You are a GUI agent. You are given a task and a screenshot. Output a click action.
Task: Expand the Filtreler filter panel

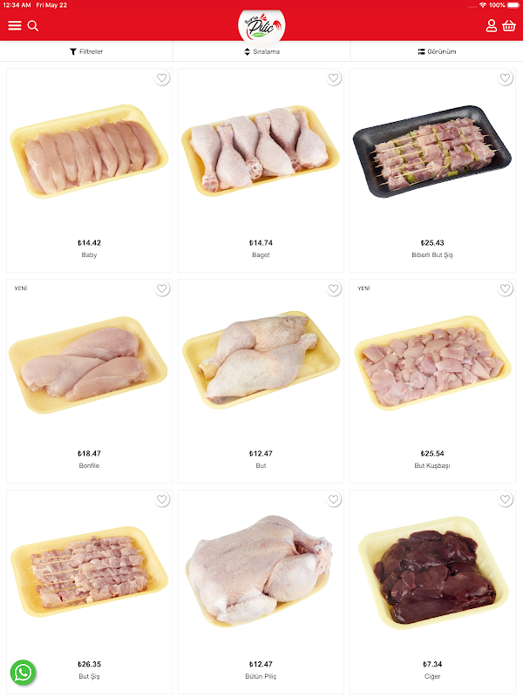click(86, 51)
